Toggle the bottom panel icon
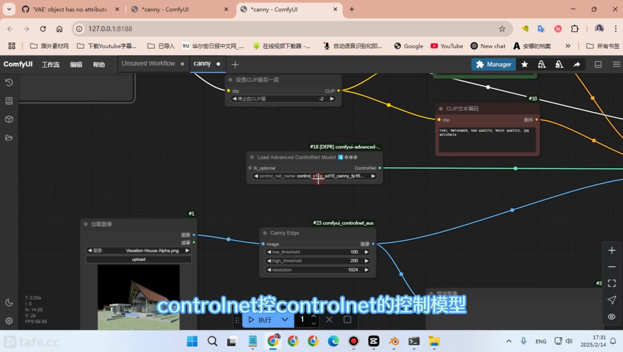Screen dimensions: 623x352 point(598,65)
